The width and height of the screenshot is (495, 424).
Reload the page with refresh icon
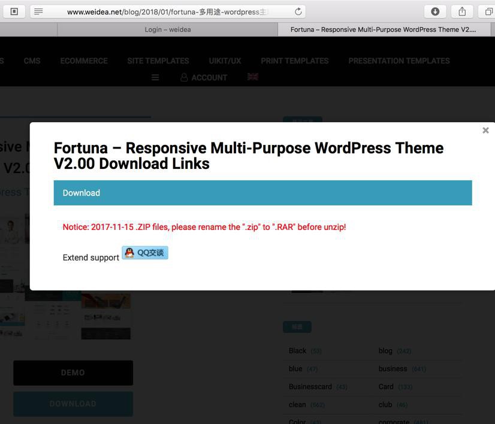[298, 11]
